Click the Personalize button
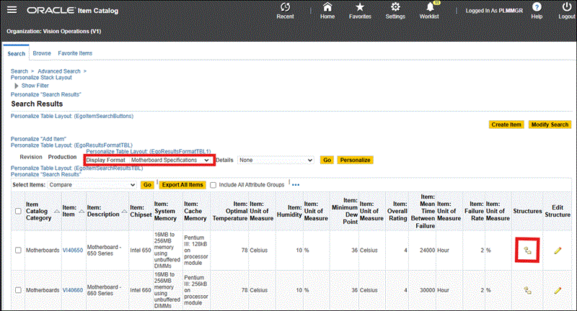577x311 pixels. pos(355,161)
